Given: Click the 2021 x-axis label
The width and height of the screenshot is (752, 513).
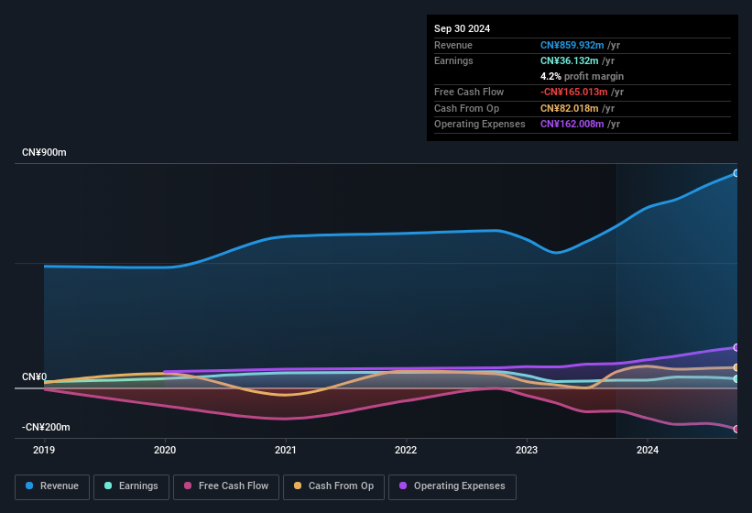Looking at the screenshot, I should click(286, 450).
